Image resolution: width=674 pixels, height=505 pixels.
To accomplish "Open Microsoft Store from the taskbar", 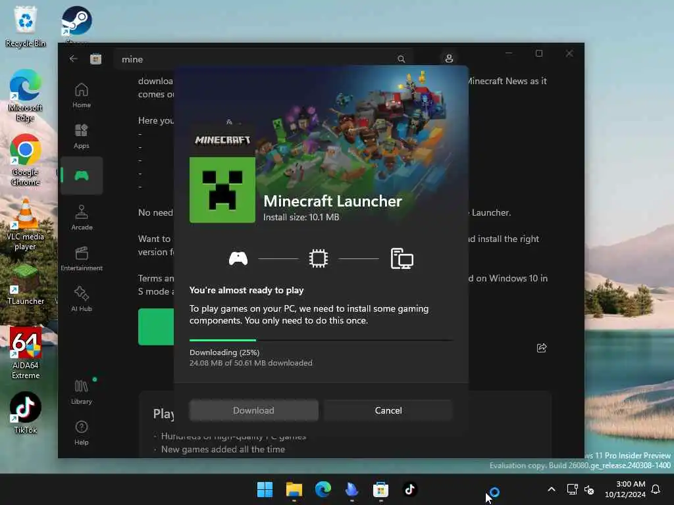I will [x=381, y=489].
